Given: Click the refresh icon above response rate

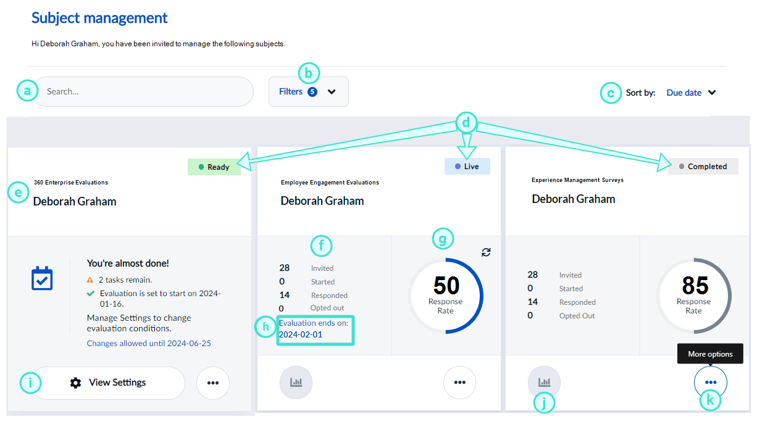Looking at the screenshot, I should pos(486,252).
